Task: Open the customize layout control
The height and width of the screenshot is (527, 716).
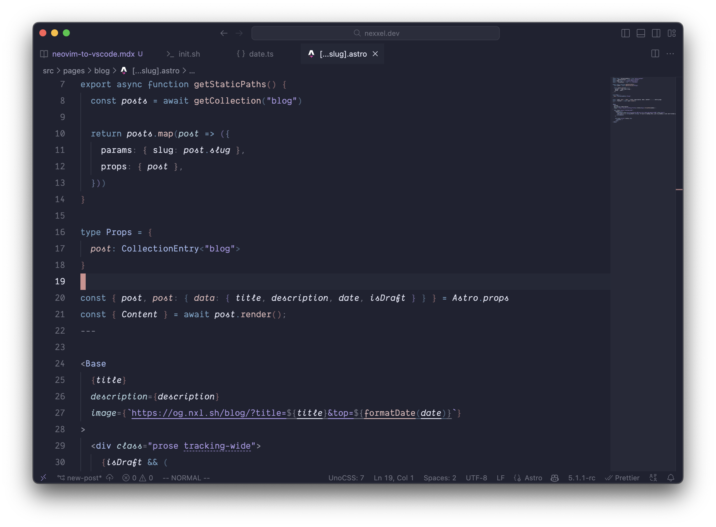Action: (x=672, y=33)
